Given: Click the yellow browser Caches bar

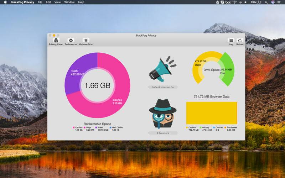Looking at the screenshot, I should point(211,113).
